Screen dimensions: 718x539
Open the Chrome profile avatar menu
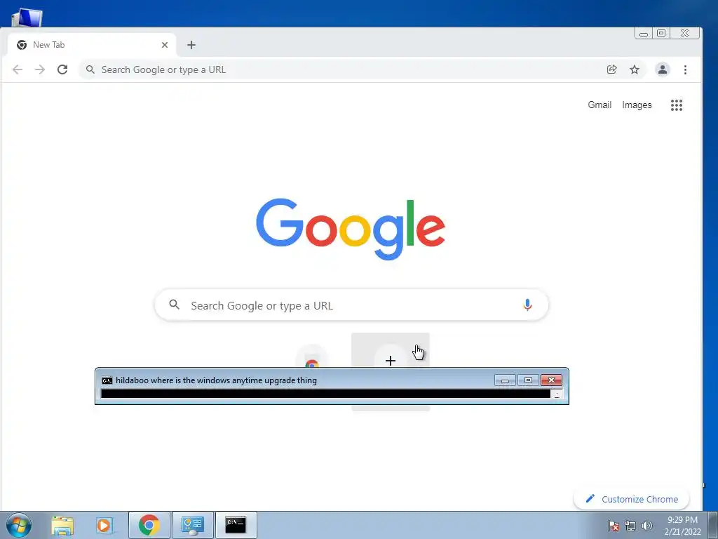[x=662, y=69]
